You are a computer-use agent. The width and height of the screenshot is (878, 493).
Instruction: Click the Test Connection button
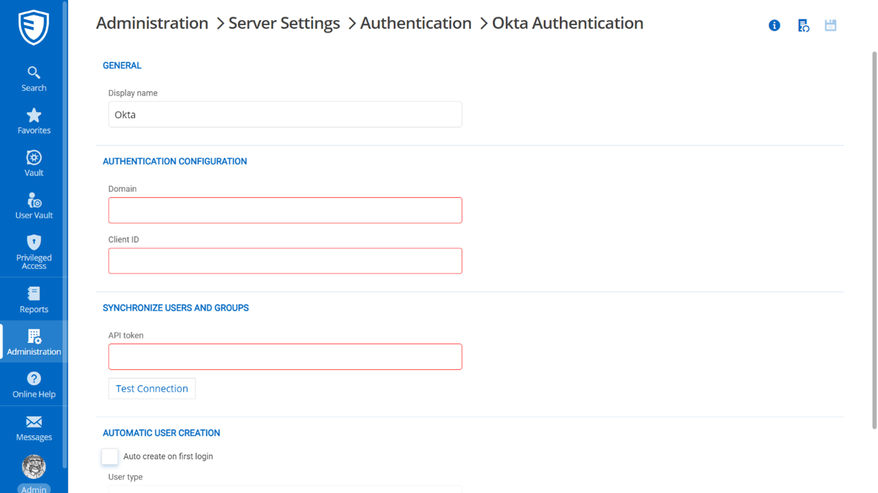coord(152,388)
